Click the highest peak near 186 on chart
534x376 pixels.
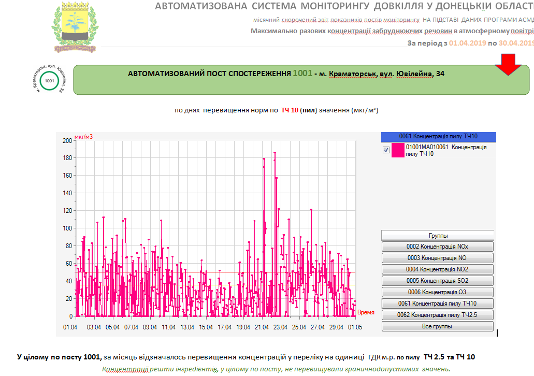(275, 153)
